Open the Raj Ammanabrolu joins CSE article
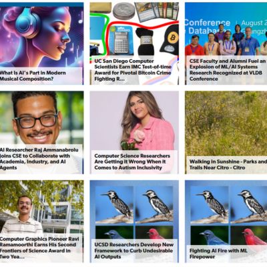Screen dimensions: 267x267 (x=39, y=159)
